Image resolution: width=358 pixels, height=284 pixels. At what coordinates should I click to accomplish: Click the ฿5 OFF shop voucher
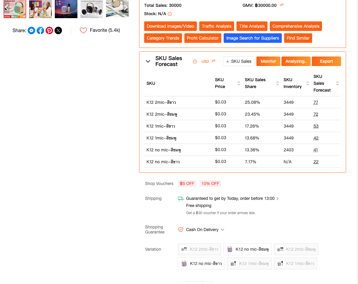(x=187, y=183)
